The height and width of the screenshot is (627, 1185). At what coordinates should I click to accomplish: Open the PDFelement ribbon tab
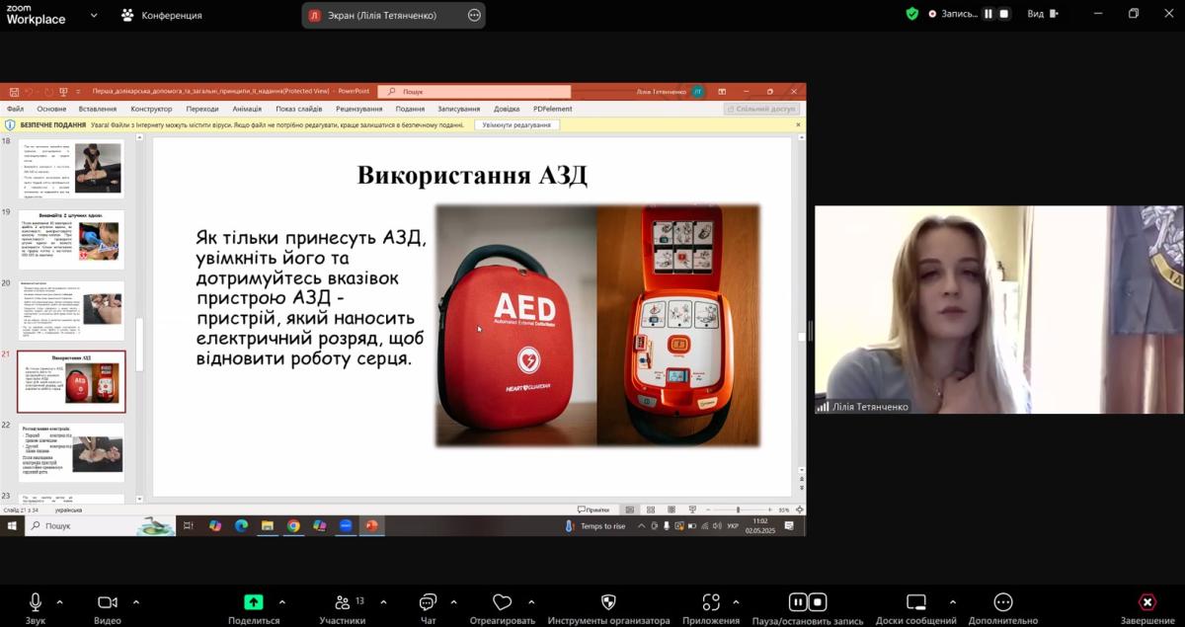(x=553, y=109)
